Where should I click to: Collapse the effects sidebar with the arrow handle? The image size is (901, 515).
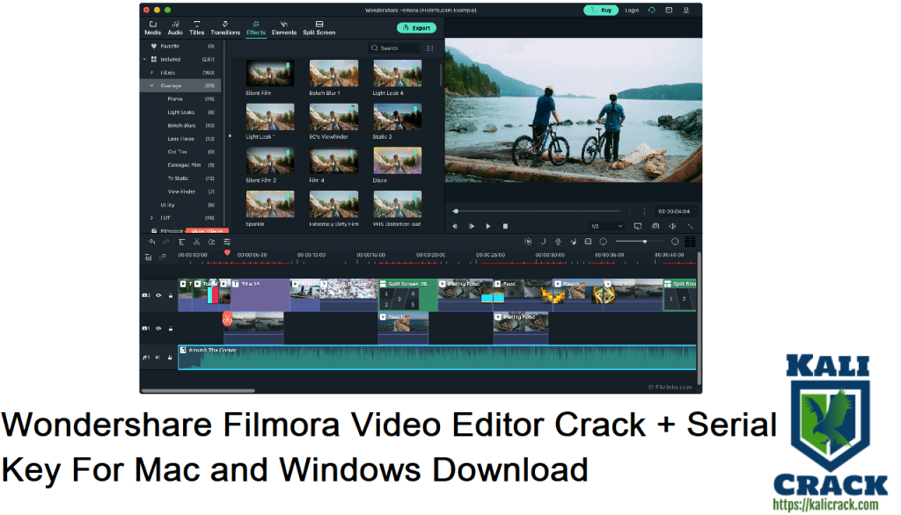pos(230,136)
